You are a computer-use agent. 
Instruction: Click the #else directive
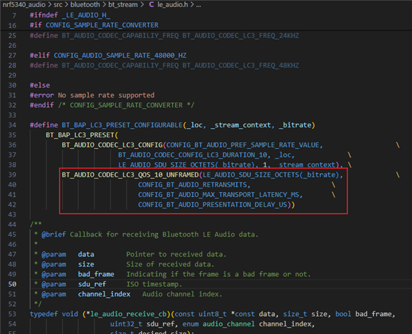(x=40, y=86)
